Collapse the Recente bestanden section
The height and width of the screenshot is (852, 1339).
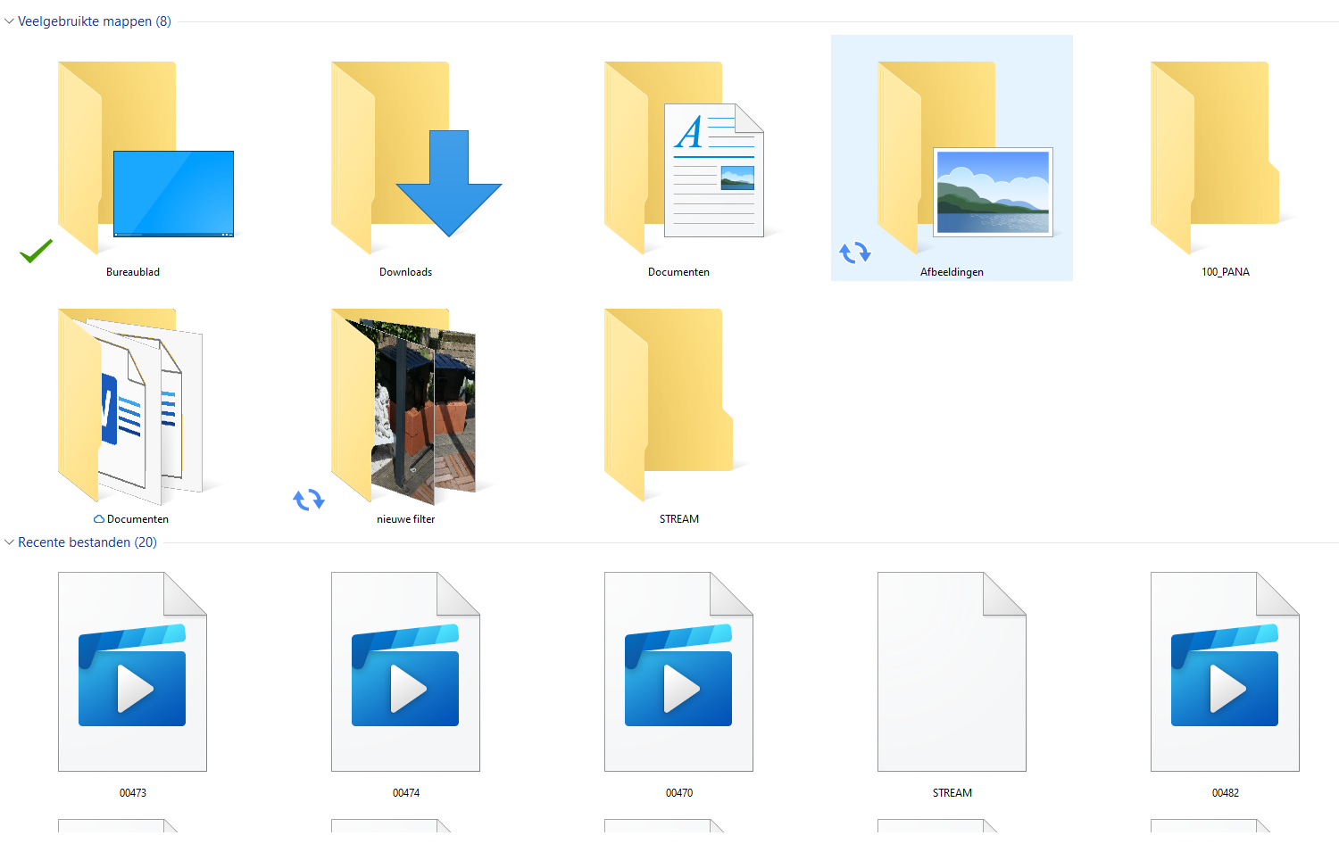tap(10, 542)
